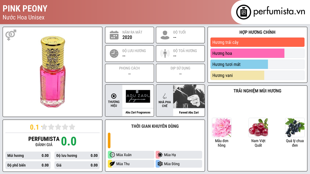Click the PINK PEONY title

point(25,8)
